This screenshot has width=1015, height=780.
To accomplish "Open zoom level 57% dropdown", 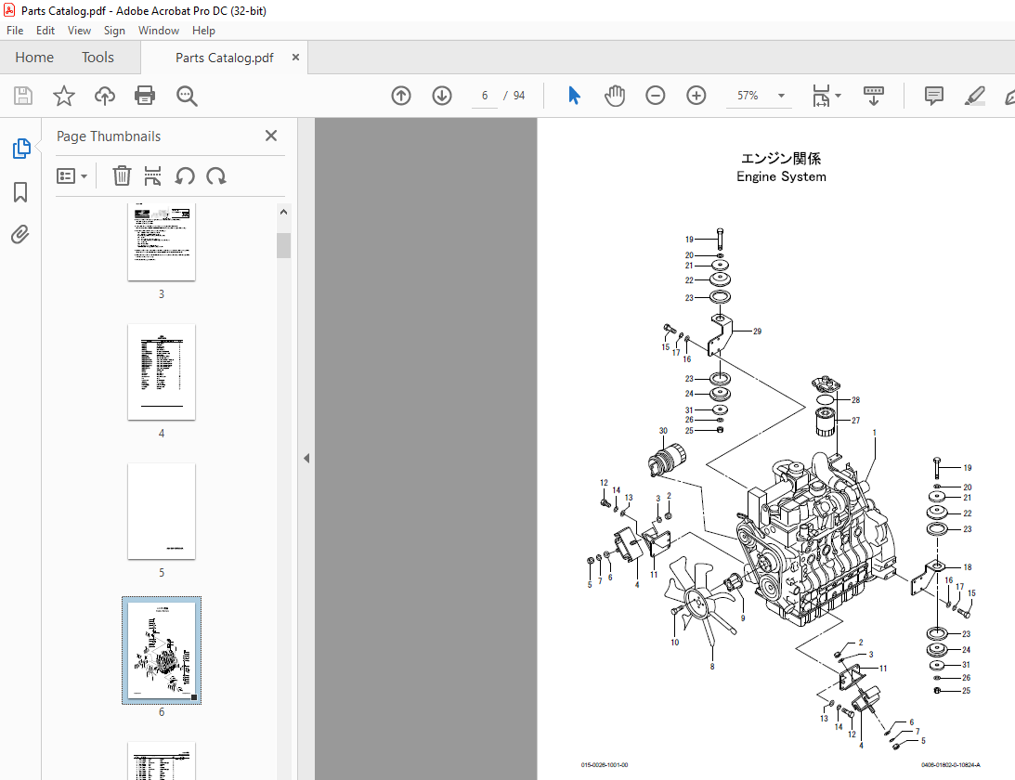I will pyautogui.click(x=781, y=96).
